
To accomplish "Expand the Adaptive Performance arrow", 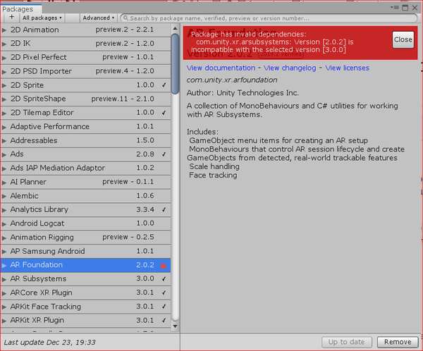I will 4,127.
